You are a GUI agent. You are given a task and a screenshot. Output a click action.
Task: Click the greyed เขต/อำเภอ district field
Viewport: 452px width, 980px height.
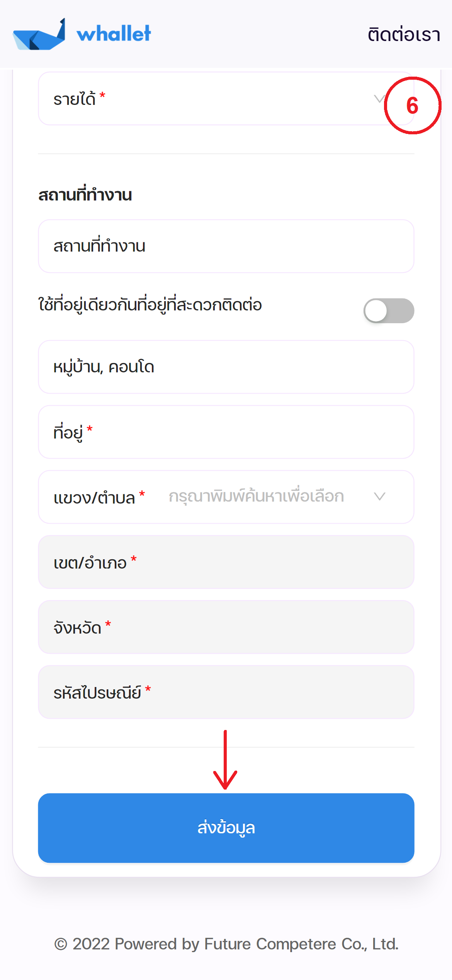click(x=226, y=562)
